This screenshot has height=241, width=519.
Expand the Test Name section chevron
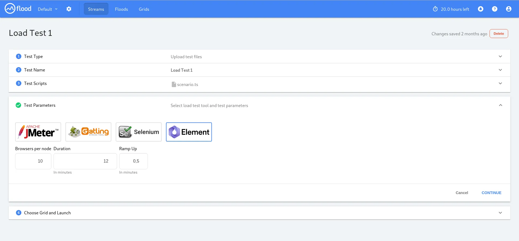coord(500,70)
